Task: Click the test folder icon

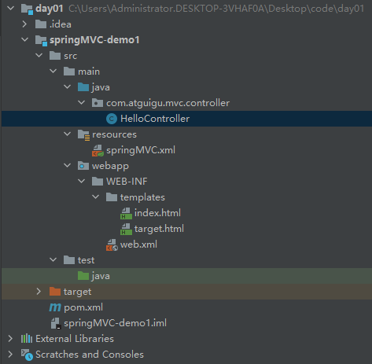Action: 69,260
